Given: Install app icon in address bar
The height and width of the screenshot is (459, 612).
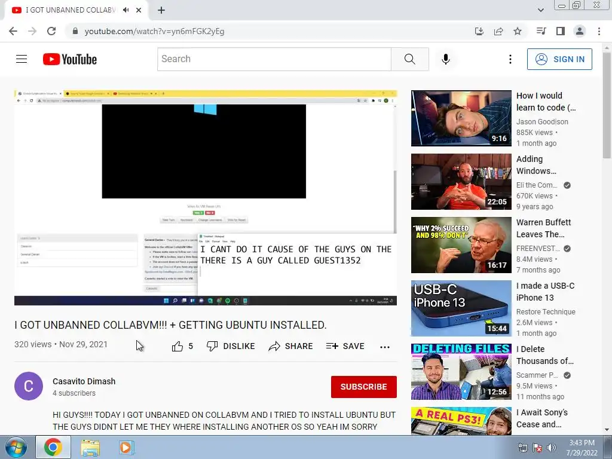Looking at the screenshot, I should pyautogui.click(x=479, y=31).
